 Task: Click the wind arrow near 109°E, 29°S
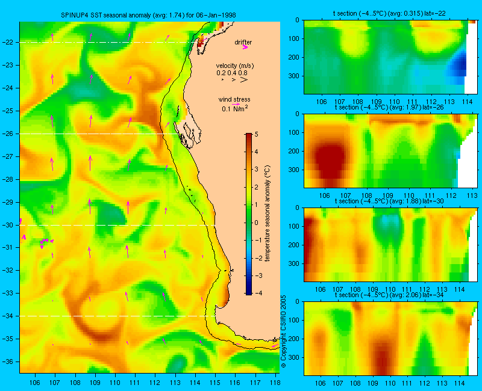click(x=90, y=206)
